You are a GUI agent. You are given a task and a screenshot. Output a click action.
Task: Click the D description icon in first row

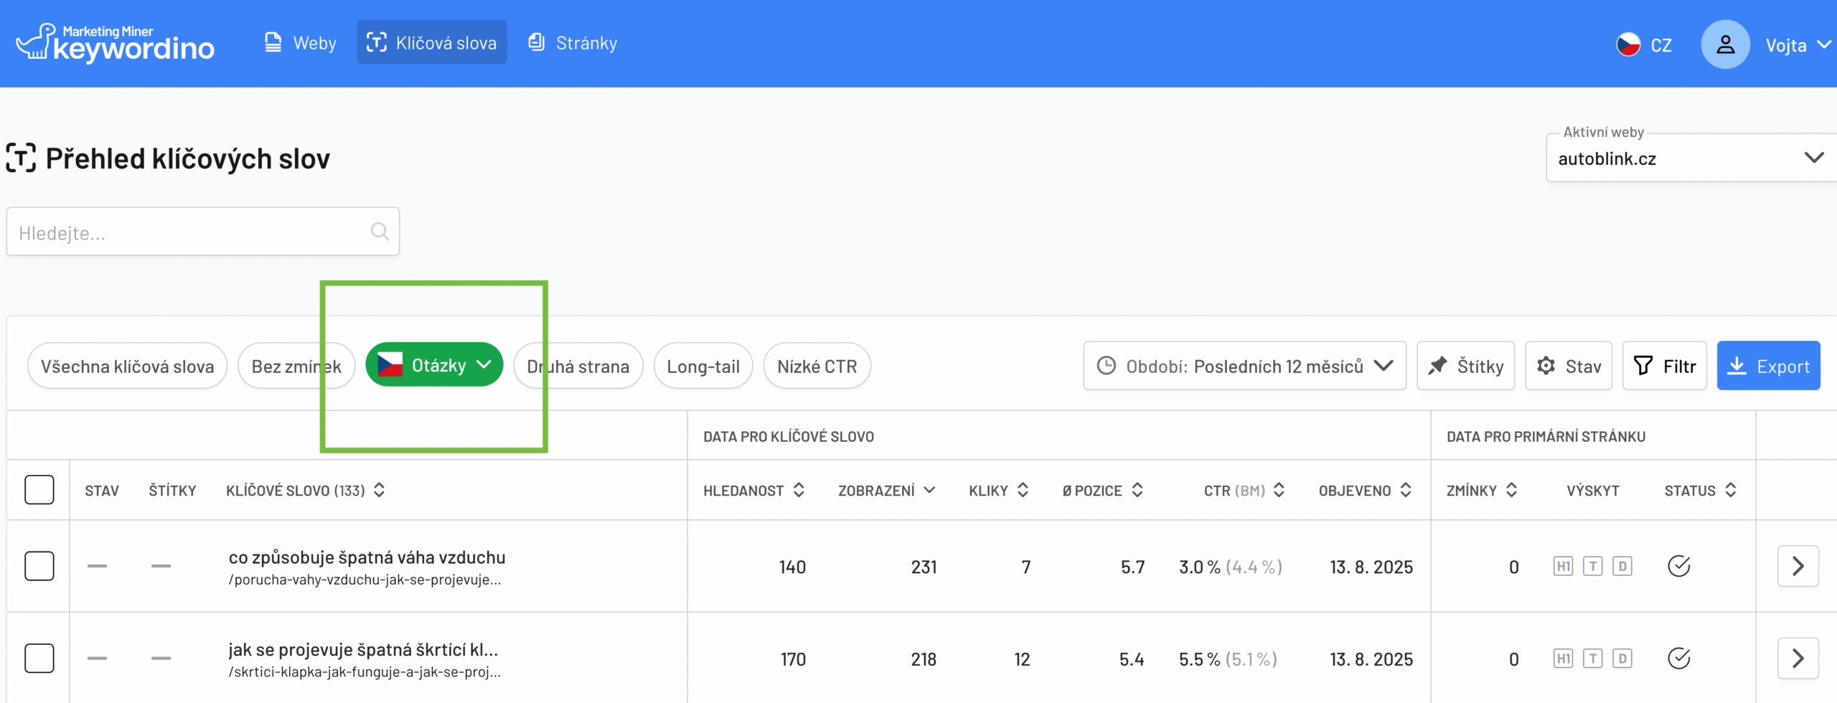pos(1622,567)
